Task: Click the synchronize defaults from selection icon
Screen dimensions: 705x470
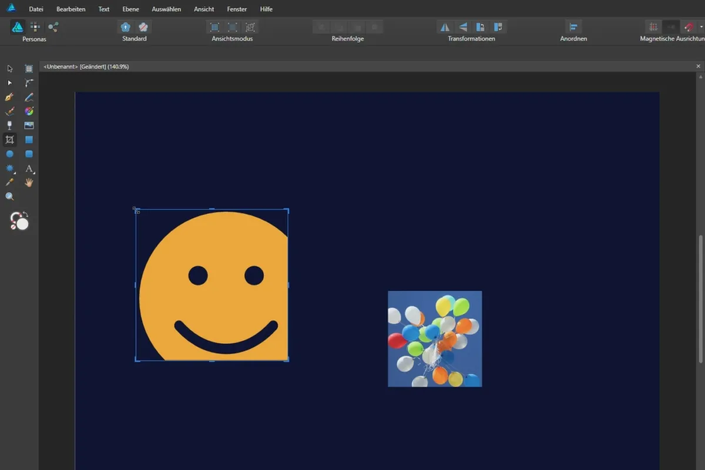Action: click(x=125, y=26)
